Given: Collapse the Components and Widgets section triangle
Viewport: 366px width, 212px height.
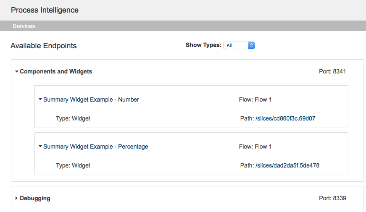Looking at the screenshot, I should (17, 72).
